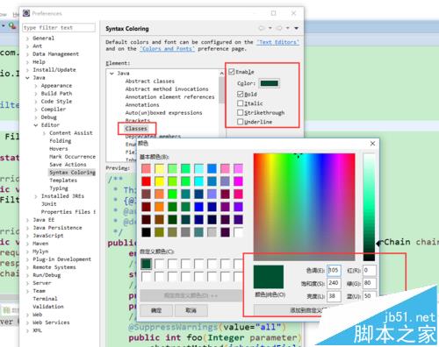Expand the Run/Debug node

point(27,275)
